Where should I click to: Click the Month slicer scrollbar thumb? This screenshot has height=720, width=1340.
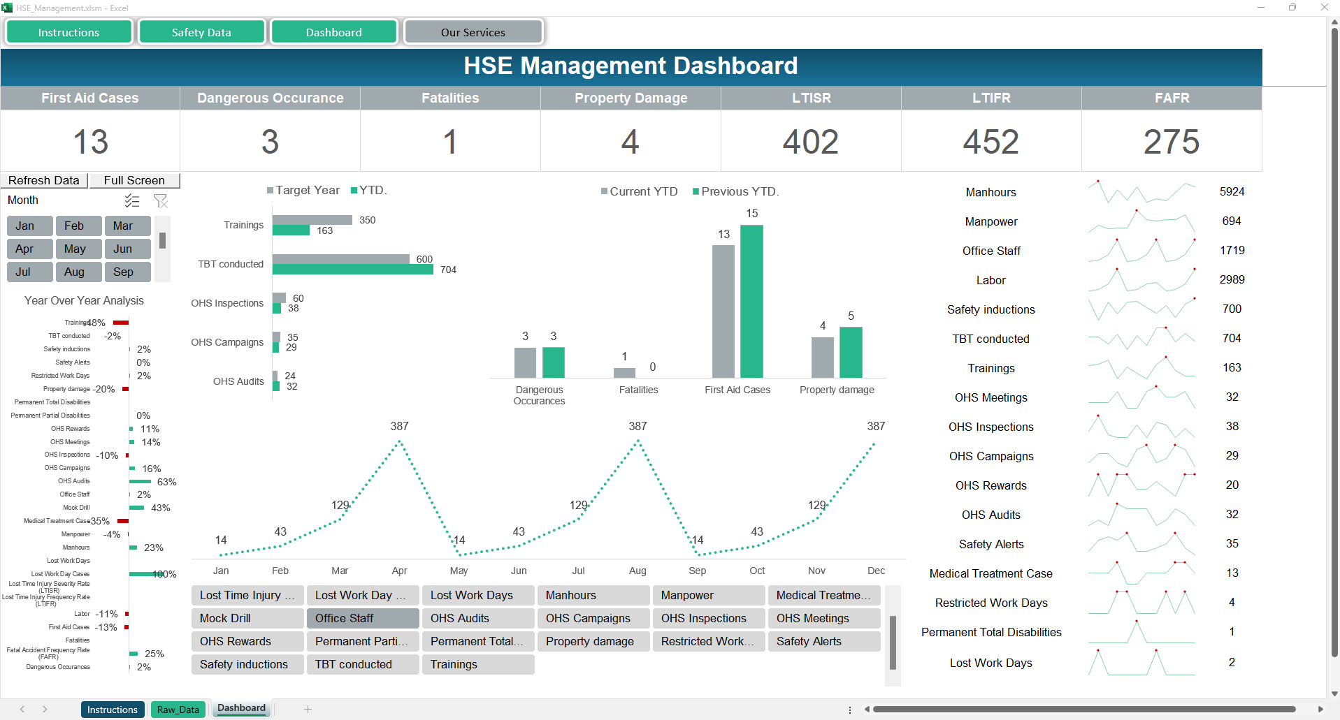162,240
